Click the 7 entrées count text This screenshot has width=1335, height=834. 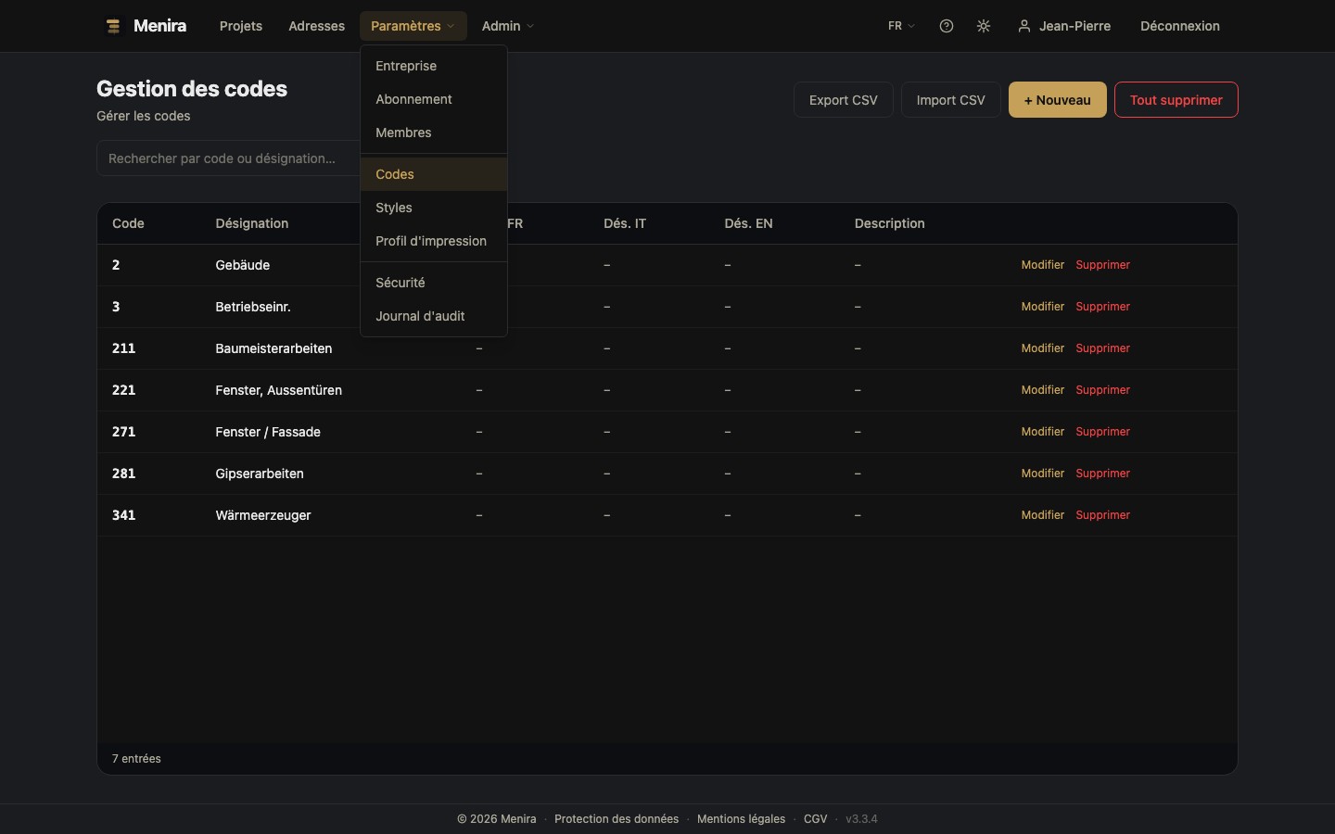pyautogui.click(x=136, y=759)
